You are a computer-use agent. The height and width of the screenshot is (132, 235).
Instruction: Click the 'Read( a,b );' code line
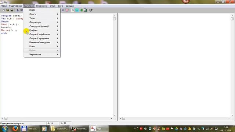(10, 25)
